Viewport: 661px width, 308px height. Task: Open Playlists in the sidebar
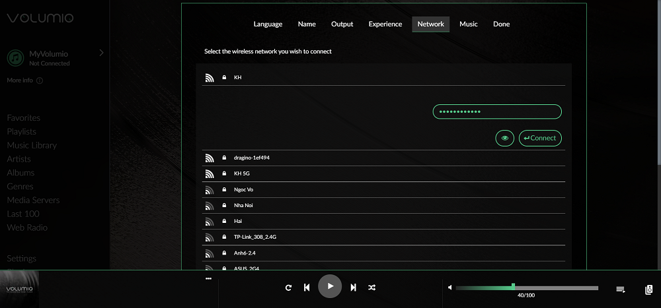pyautogui.click(x=22, y=132)
